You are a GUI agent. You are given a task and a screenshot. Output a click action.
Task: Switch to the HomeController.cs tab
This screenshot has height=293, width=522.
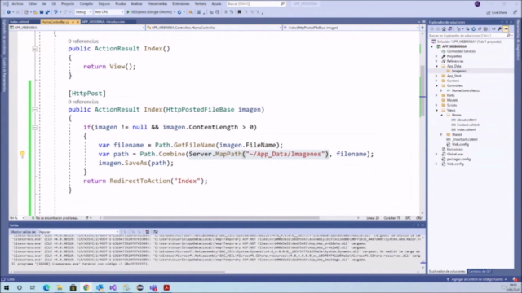(x=55, y=22)
